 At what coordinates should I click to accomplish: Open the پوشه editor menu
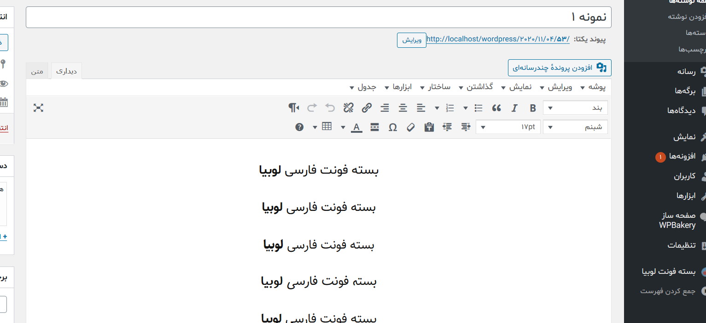pyautogui.click(x=594, y=87)
